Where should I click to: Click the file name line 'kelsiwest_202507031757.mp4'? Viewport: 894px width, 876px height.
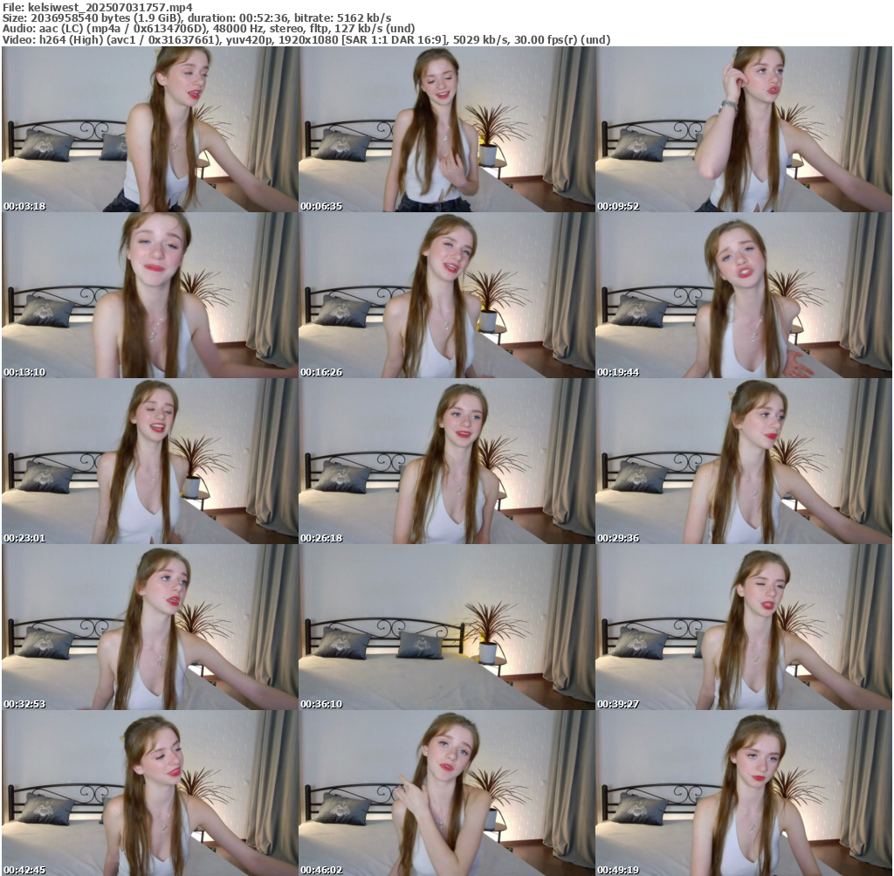click(98, 7)
